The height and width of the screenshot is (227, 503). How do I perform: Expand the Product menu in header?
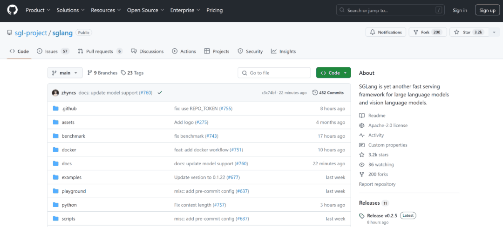coord(38,10)
